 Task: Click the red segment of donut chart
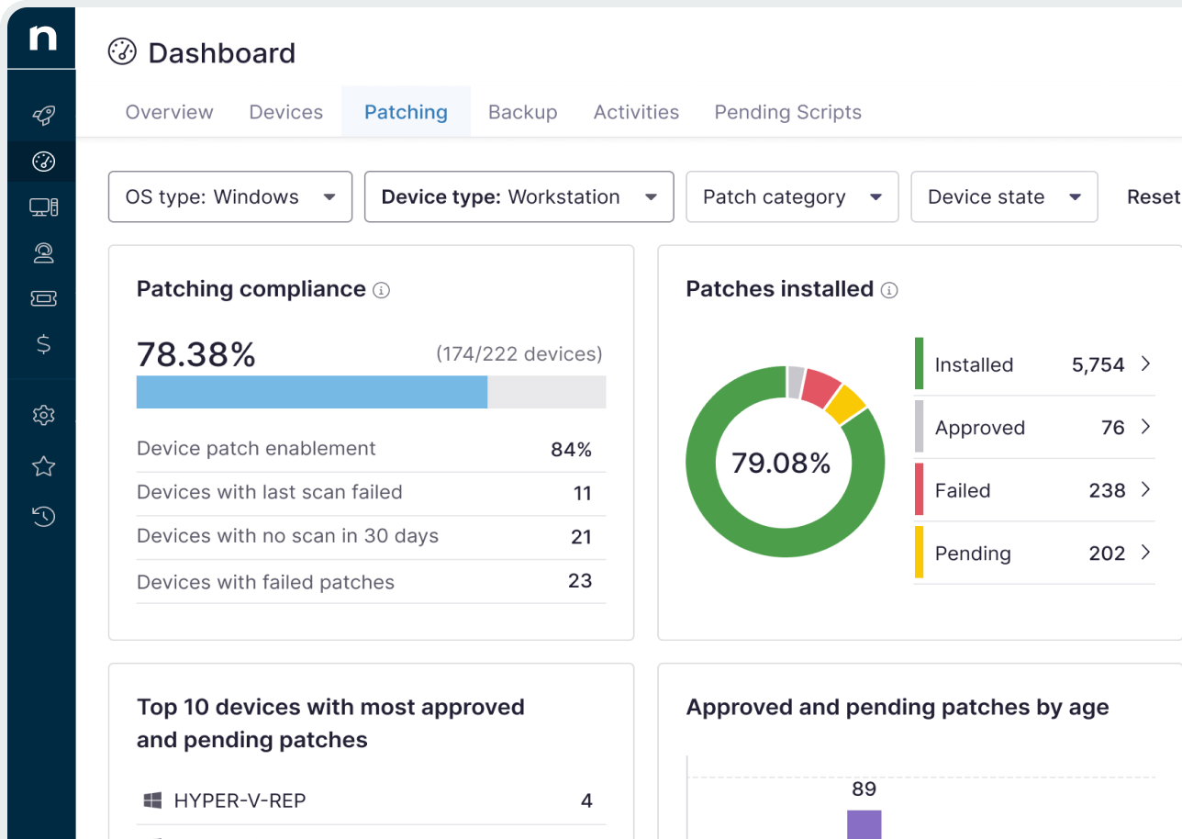click(823, 387)
